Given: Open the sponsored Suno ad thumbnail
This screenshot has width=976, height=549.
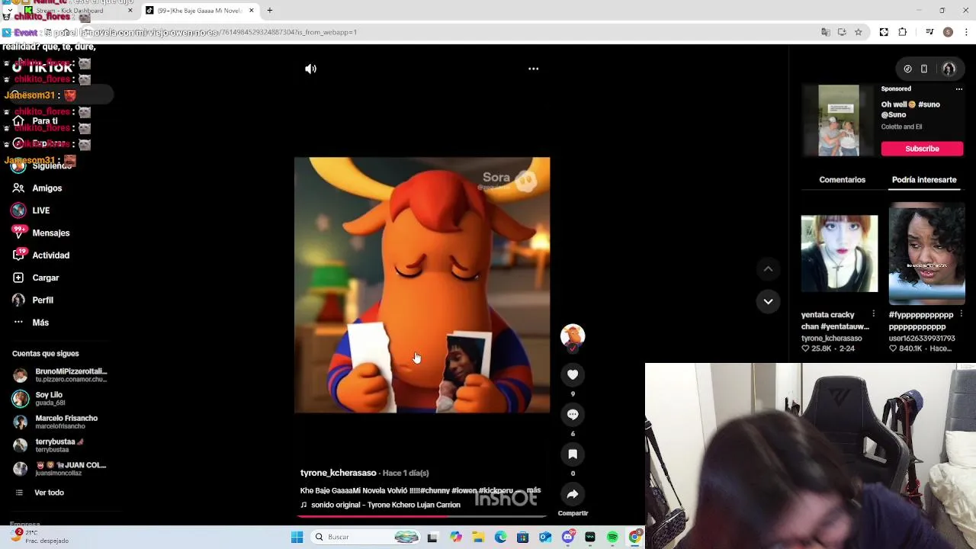Looking at the screenshot, I should pyautogui.click(x=838, y=120).
